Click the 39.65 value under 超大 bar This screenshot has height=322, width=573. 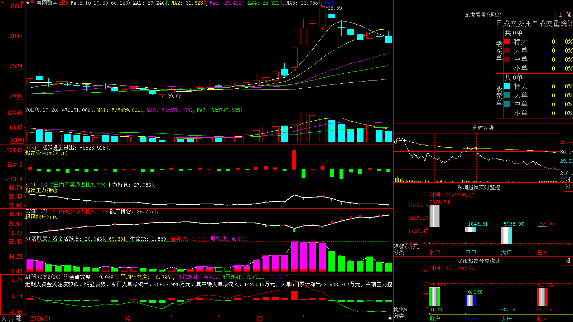pyautogui.click(x=544, y=309)
